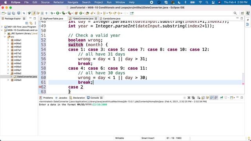Open the Navigate menu
This screenshot has height=141, width=251.
pyautogui.click(x=73, y=2)
